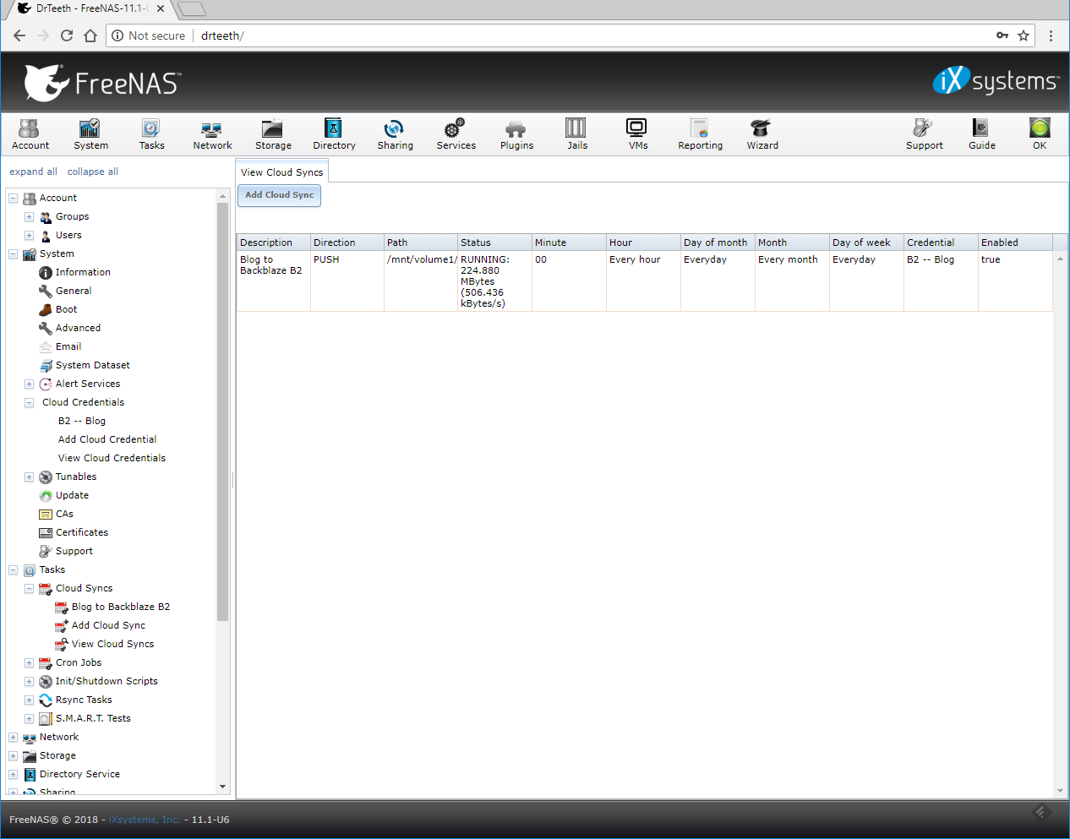Expand the Cron Jobs tree node
The width and height of the screenshot is (1070, 839).
coord(29,663)
